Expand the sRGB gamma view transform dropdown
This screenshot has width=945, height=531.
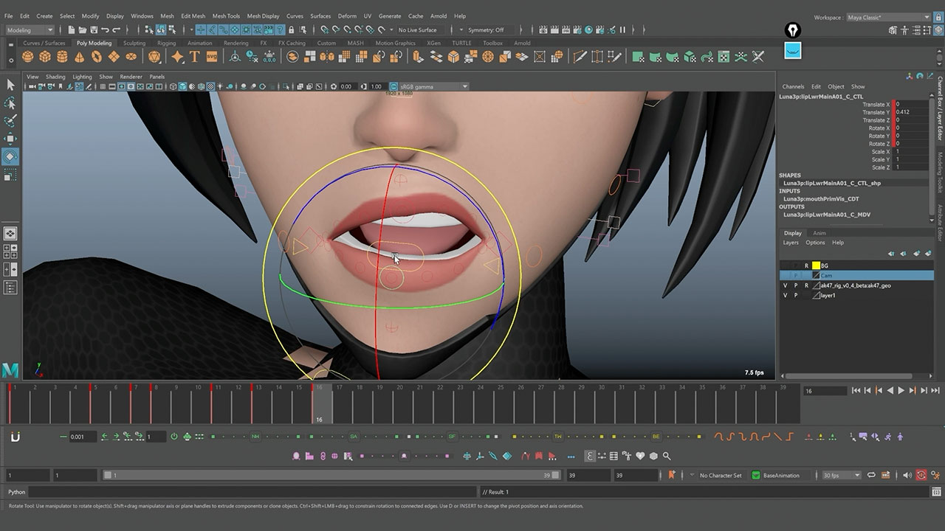(464, 87)
